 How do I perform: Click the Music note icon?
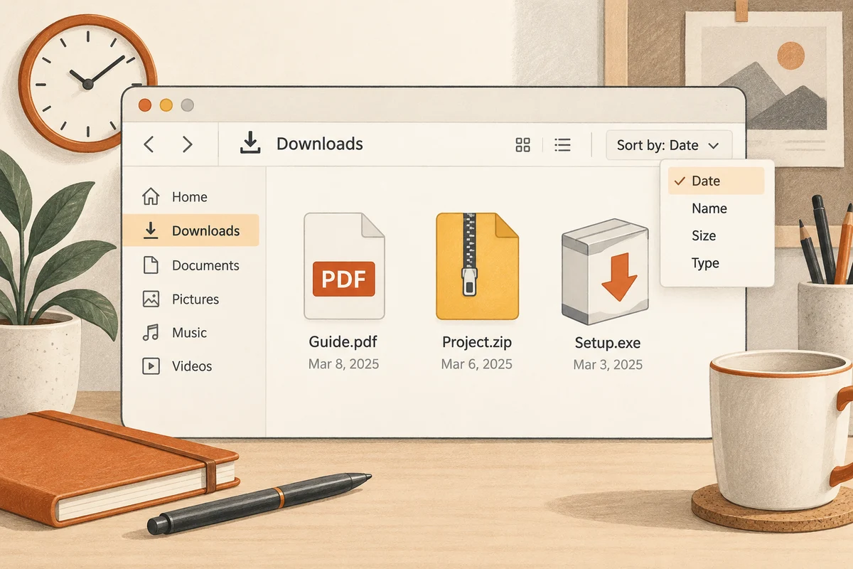151,332
